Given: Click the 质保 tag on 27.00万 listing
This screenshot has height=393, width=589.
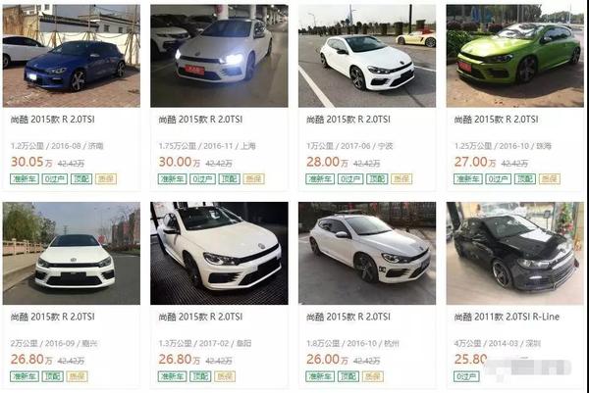Looking at the screenshot, I should coord(550,179).
